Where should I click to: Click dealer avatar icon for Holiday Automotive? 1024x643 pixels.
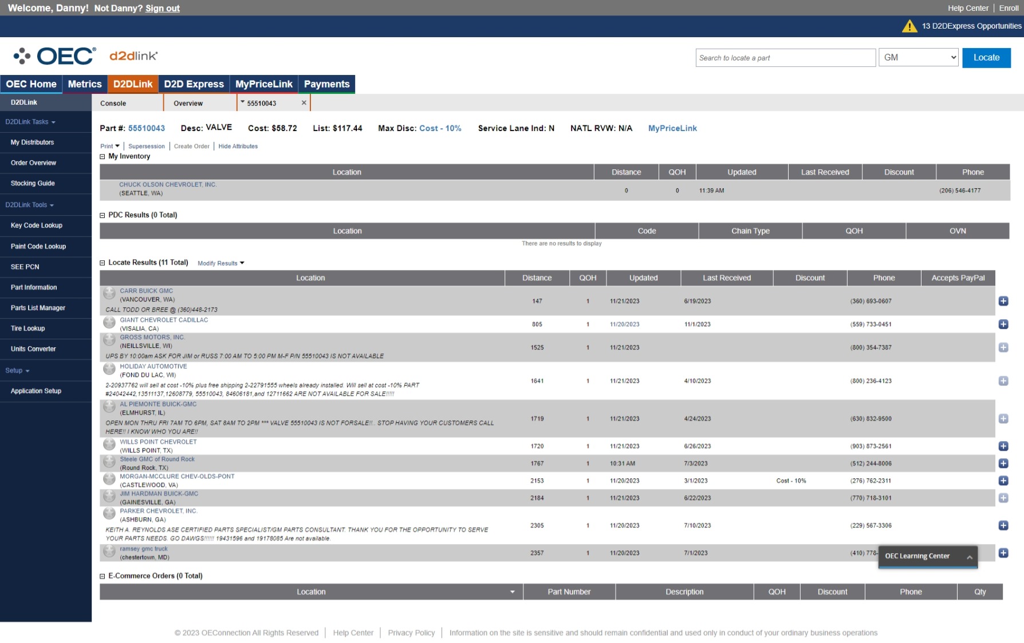click(109, 369)
